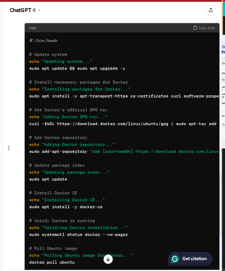Click the 'sudo apt install -y docker-ce' line
This screenshot has width=225, height=271.
tap(66, 207)
